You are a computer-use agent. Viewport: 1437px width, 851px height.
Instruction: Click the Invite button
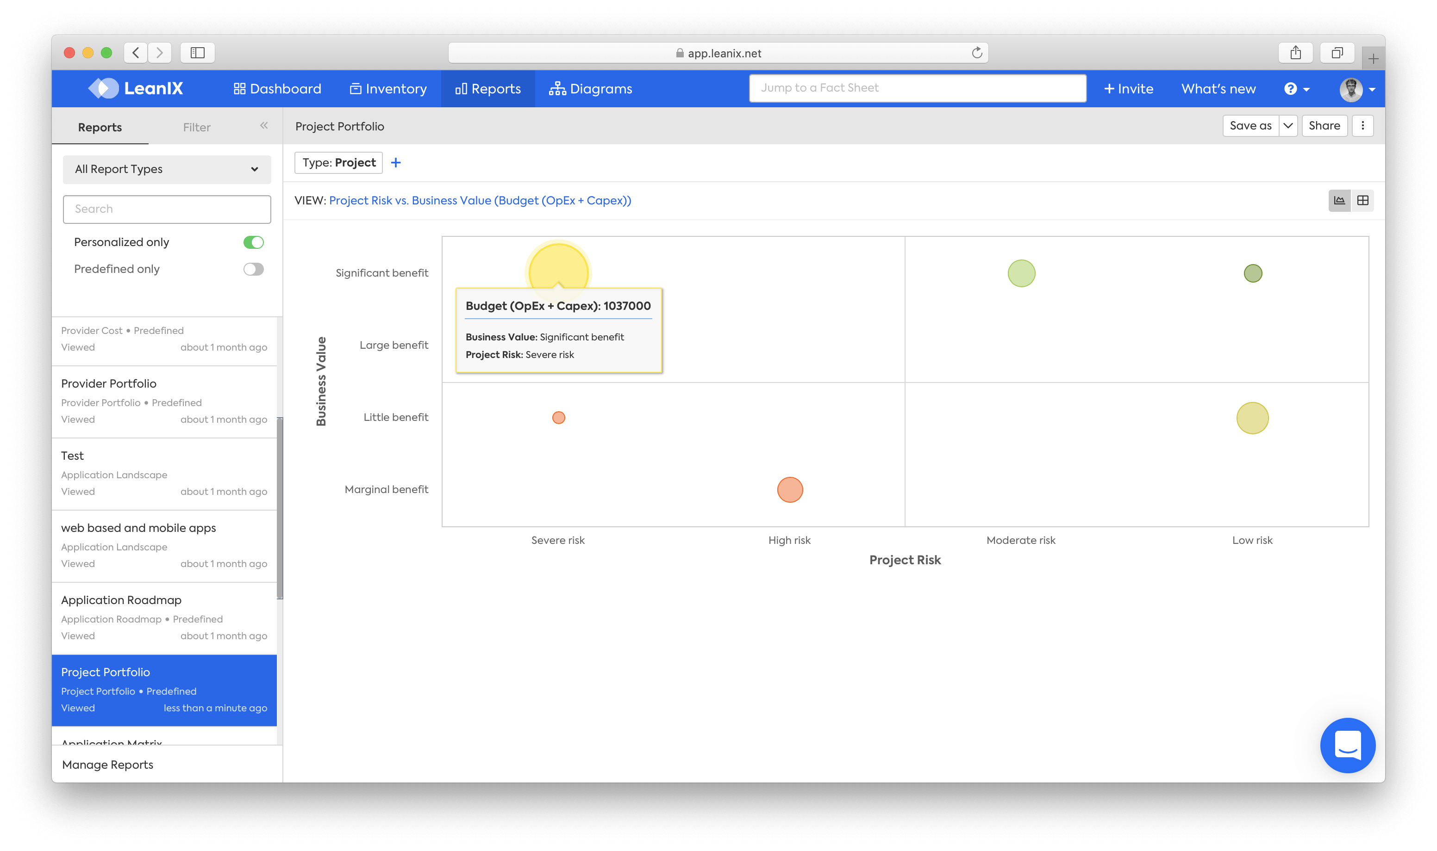coord(1129,88)
